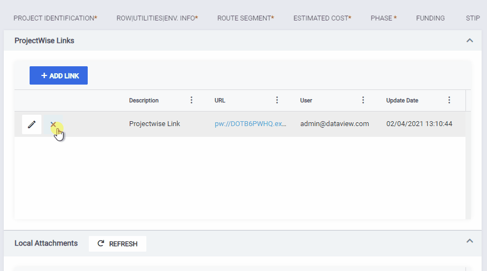
Task: Open URL column options menu
Action: coord(277,100)
